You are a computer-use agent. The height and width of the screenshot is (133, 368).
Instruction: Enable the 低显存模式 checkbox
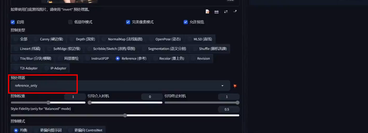[70, 22]
